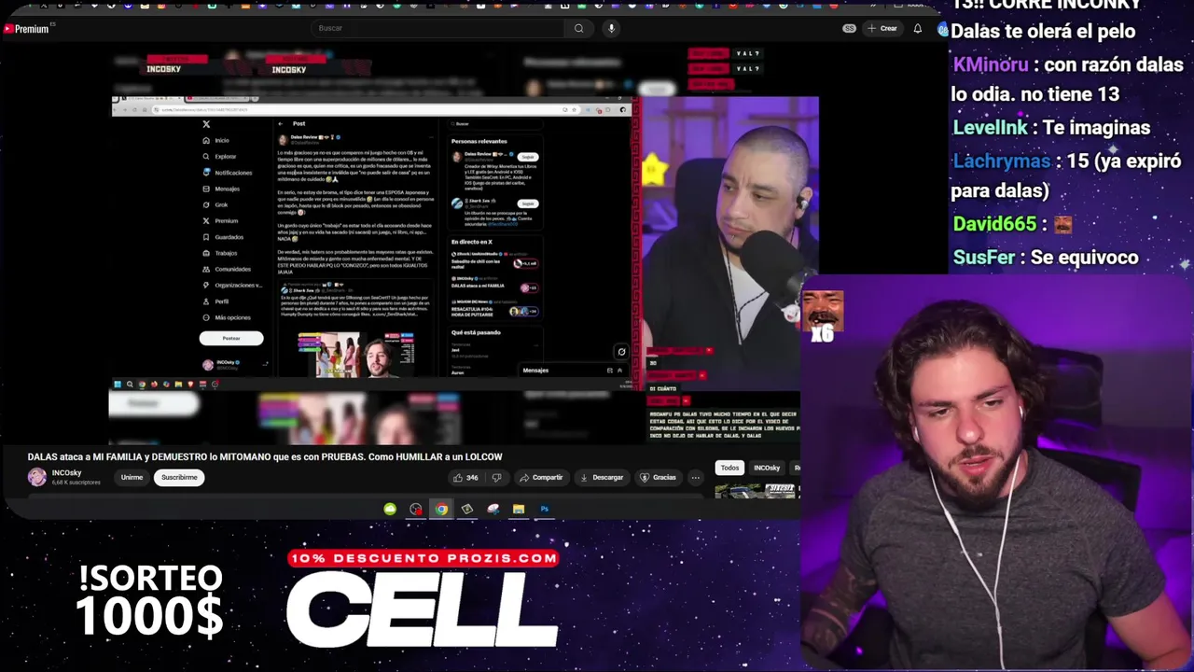Click the Crear button in YouTube header
Screen dimensions: 1194x672
coord(882,28)
